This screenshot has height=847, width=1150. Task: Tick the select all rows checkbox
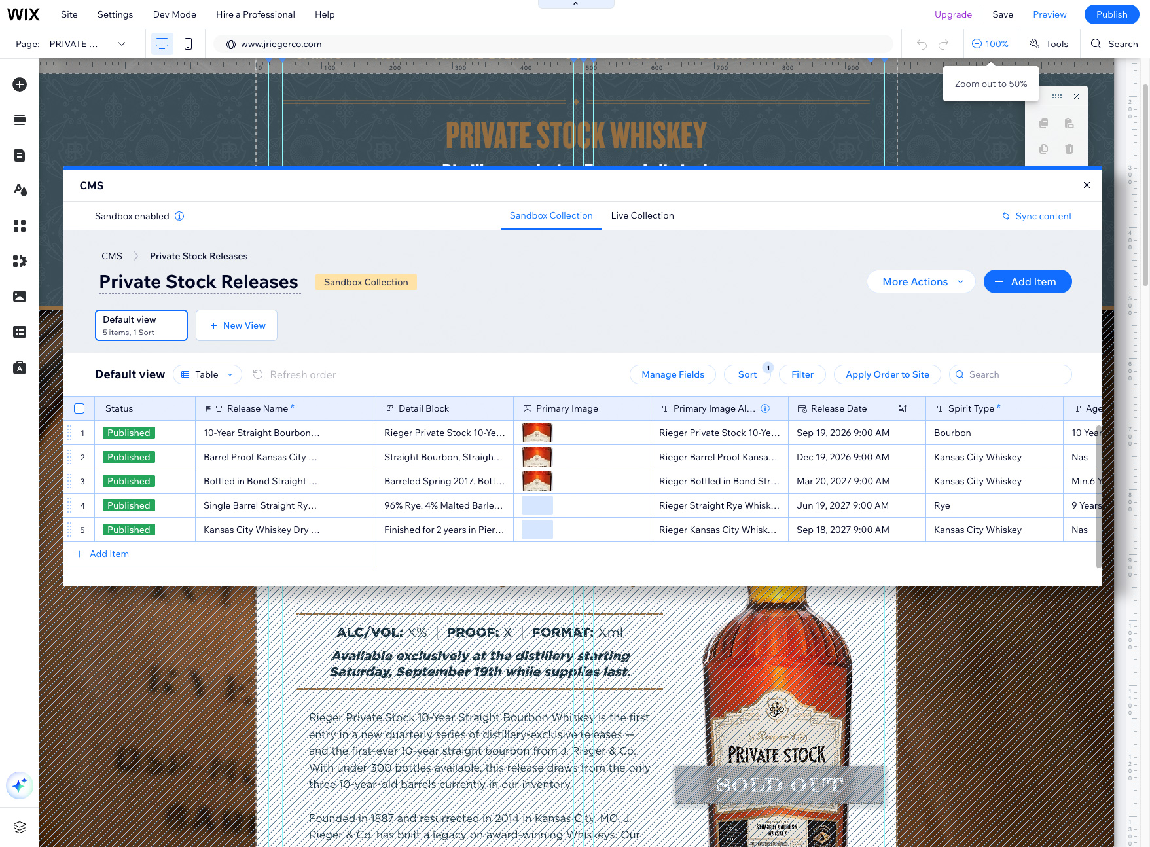(79, 408)
